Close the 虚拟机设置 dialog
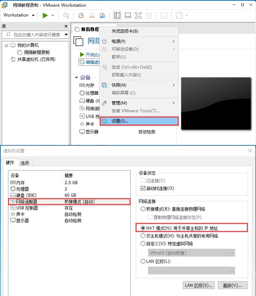This screenshot has width=256, height=296. (x=250, y=151)
